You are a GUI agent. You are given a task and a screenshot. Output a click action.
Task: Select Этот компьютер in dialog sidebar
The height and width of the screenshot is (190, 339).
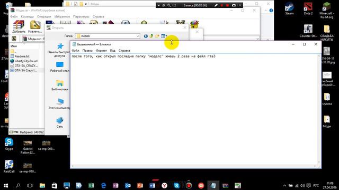tap(59, 104)
